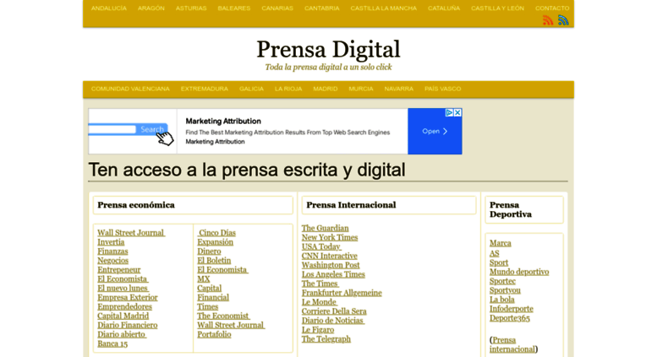Open the Comunidad Valenciana menu item
This screenshot has width=657, height=357.
coord(130,89)
